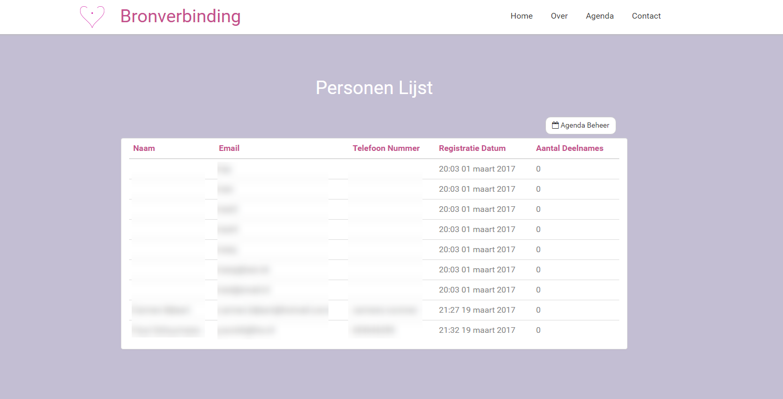The width and height of the screenshot is (783, 399).
Task: Click the 0 count in the 21:32 row
Action: [x=538, y=330]
